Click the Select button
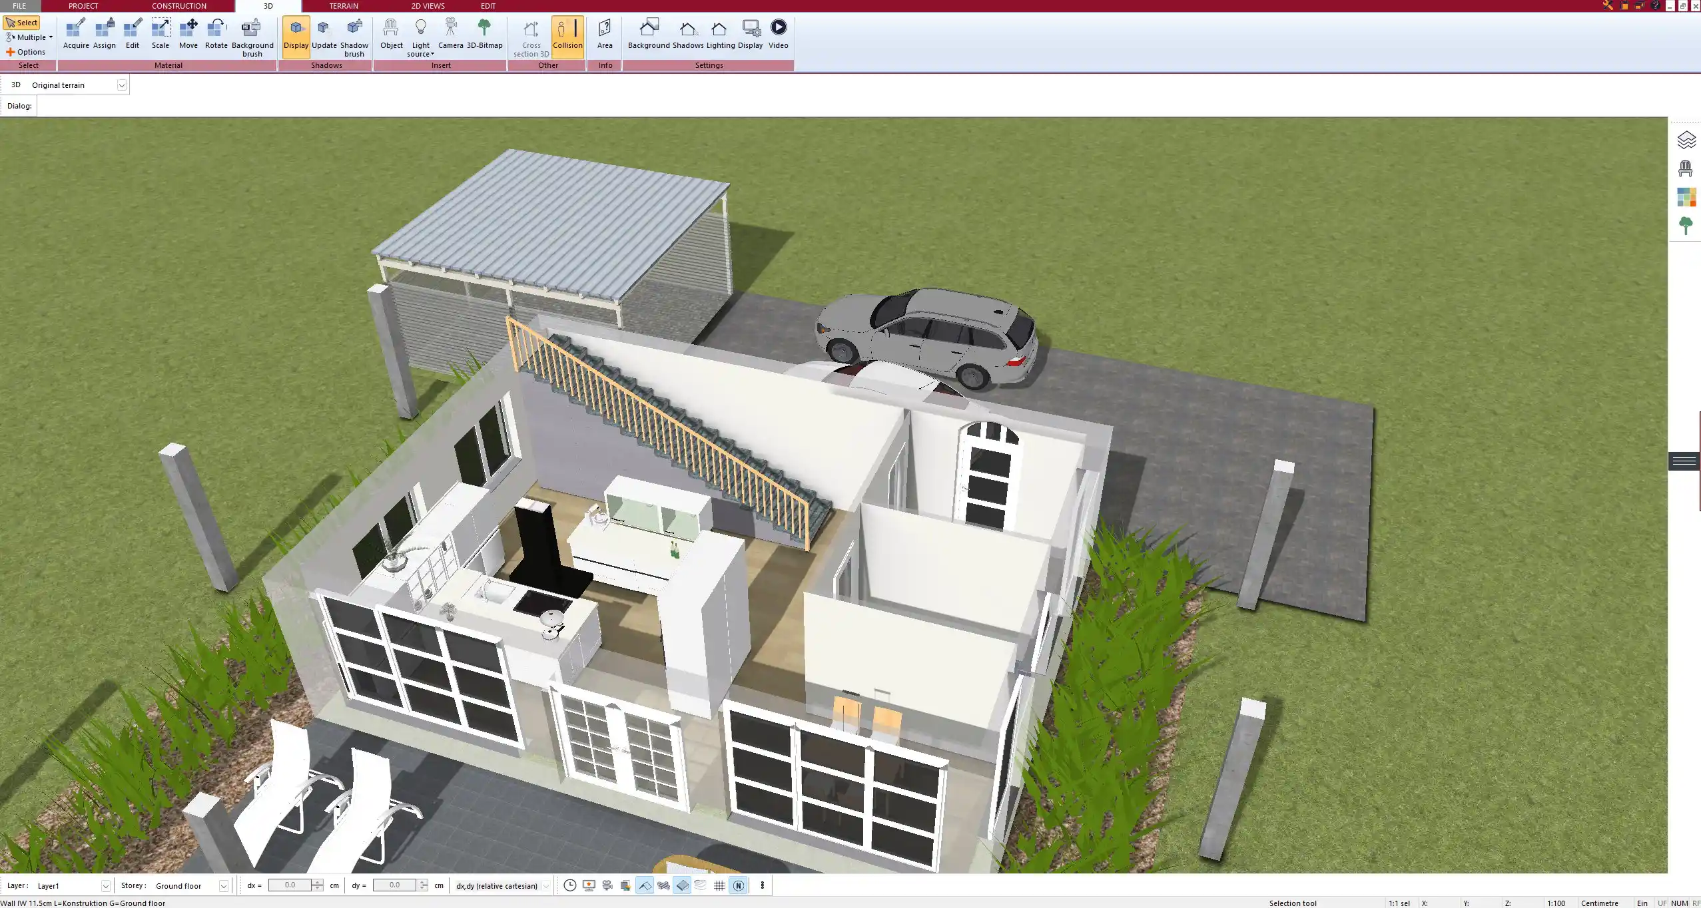This screenshot has width=1701, height=908. (22, 23)
